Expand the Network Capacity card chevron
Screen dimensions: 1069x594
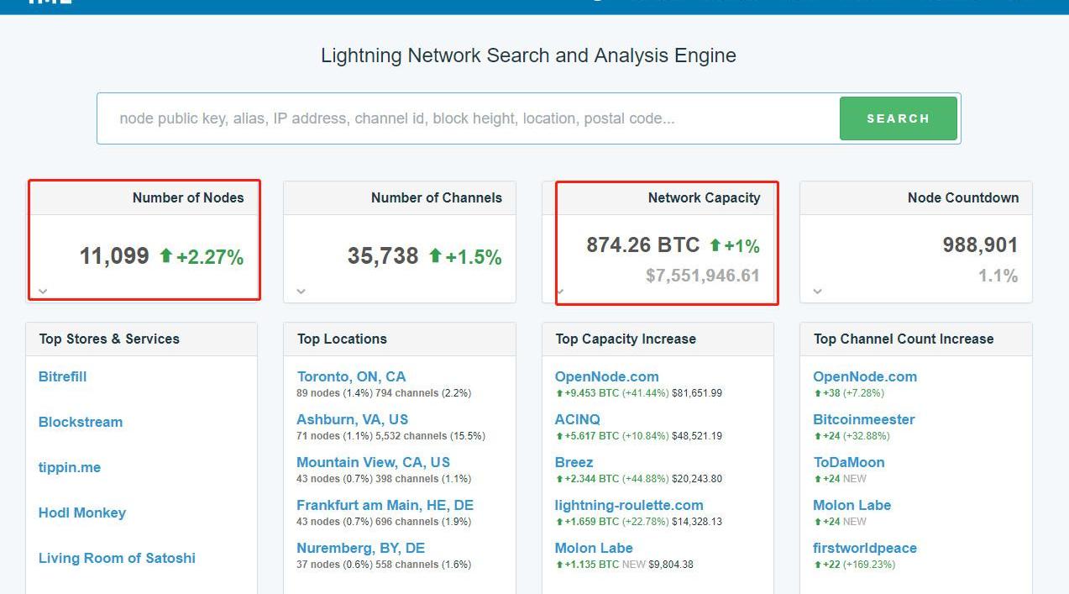[560, 292]
